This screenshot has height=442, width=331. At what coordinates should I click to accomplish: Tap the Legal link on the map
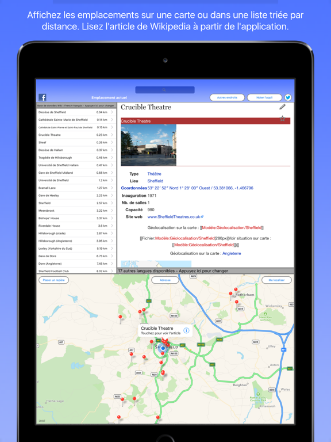click(x=41, y=421)
